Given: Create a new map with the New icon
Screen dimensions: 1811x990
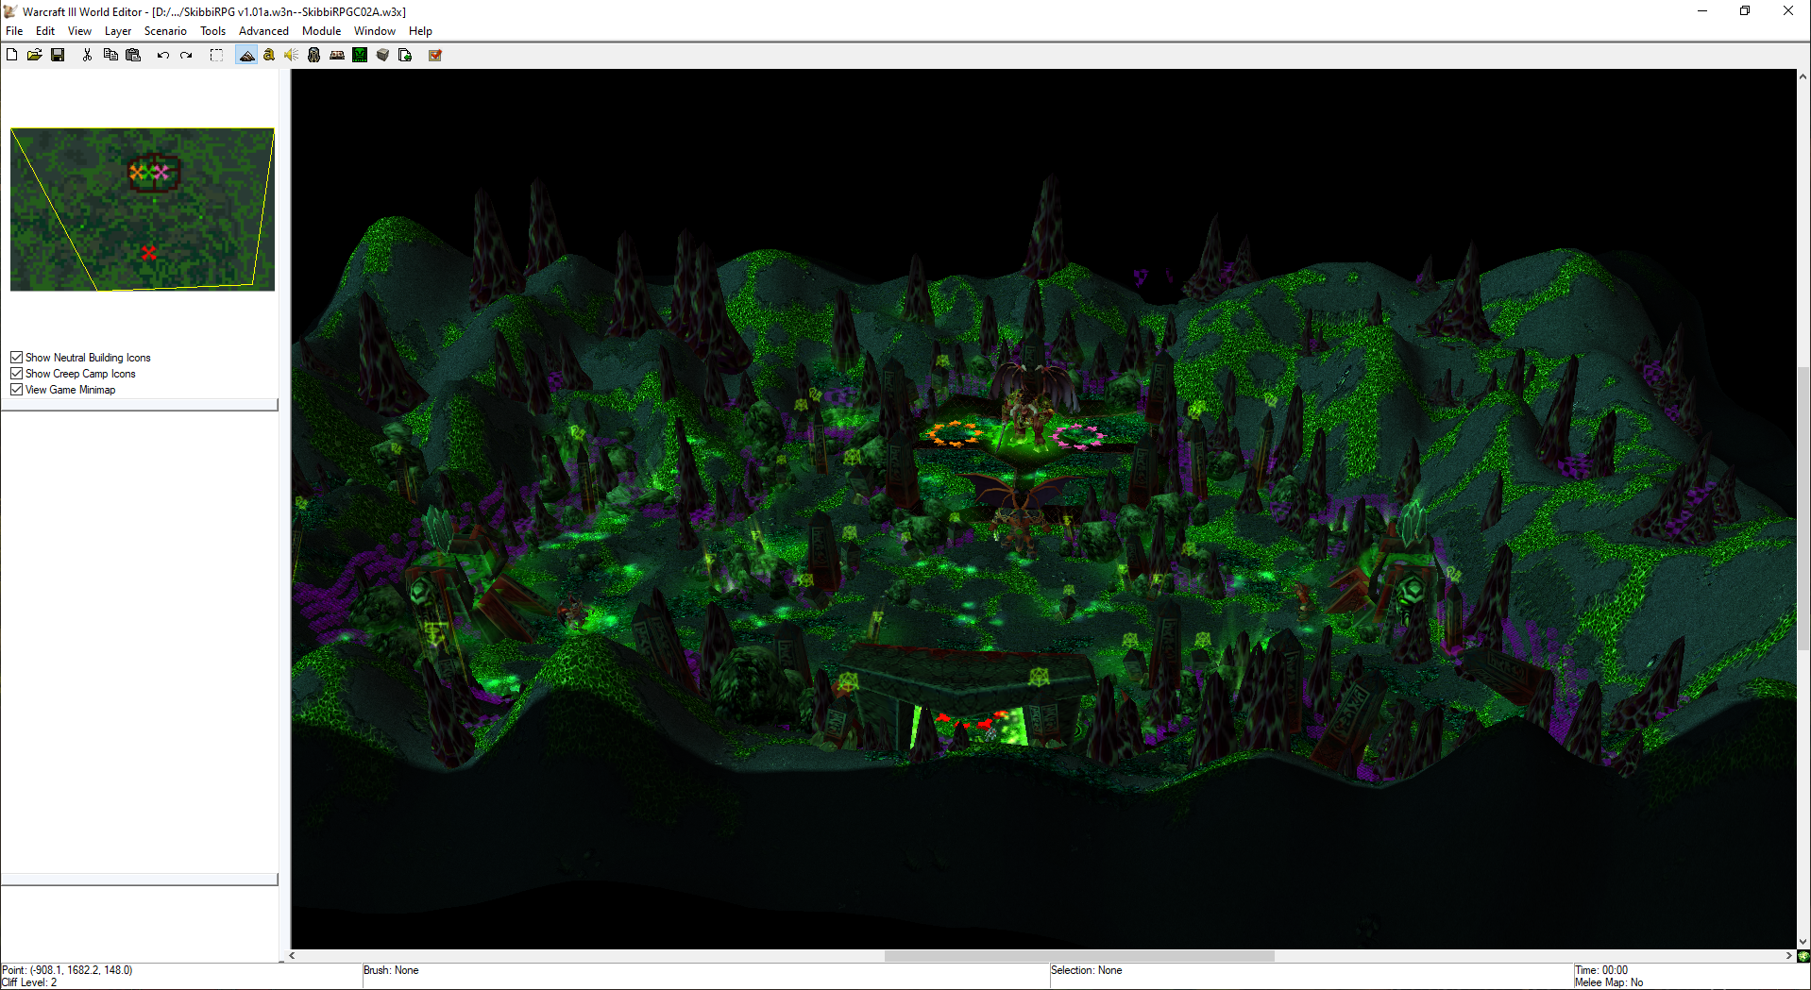Looking at the screenshot, I should click(11, 55).
